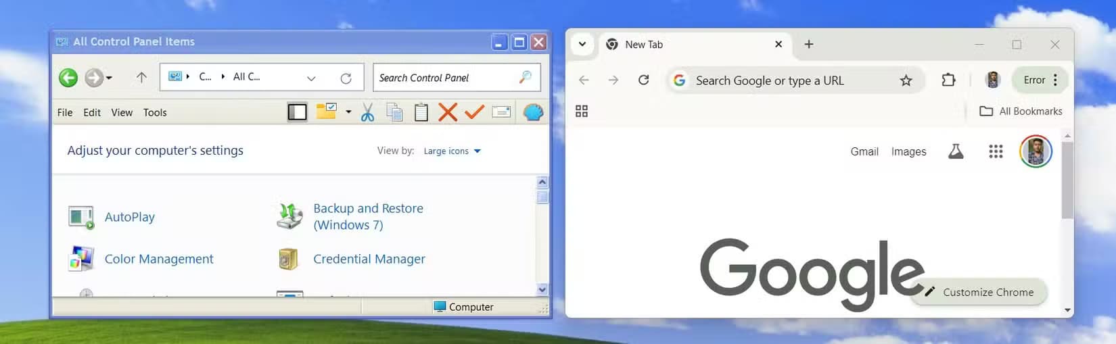Click Chrome page scrollbar down arrow
This screenshot has height=344, width=1116.
click(x=1067, y=310)
